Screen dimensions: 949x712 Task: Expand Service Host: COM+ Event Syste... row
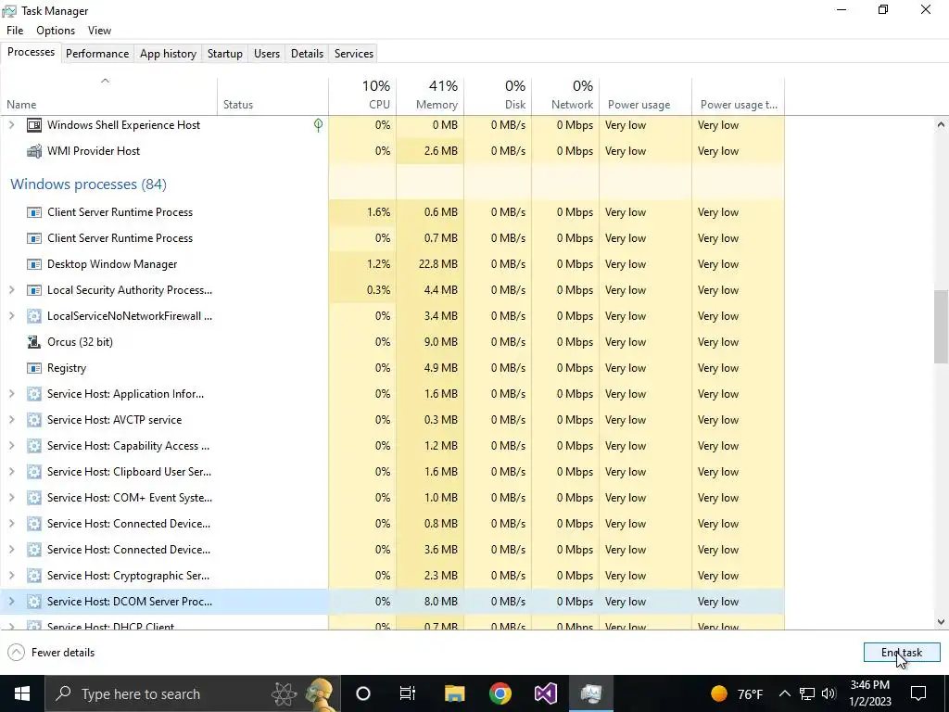coord(11,498)
